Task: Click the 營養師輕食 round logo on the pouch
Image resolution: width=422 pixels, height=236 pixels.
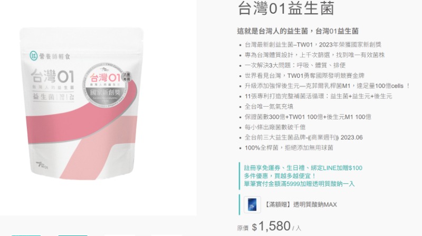Action: (x=33, y=56)
